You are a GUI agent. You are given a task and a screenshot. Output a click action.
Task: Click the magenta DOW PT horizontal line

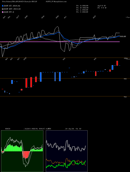click(60, 42)
